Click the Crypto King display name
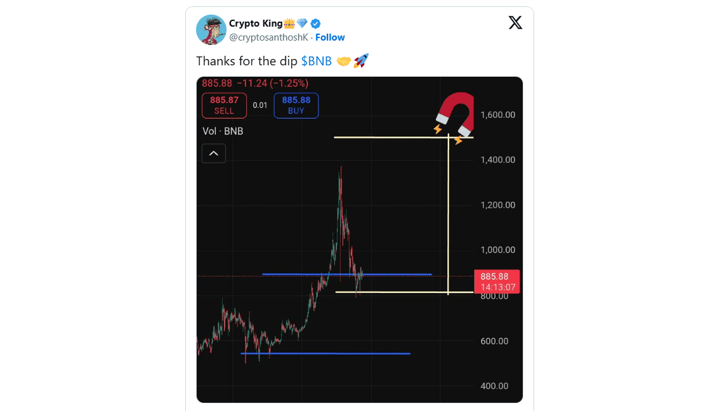 (255, 24)
